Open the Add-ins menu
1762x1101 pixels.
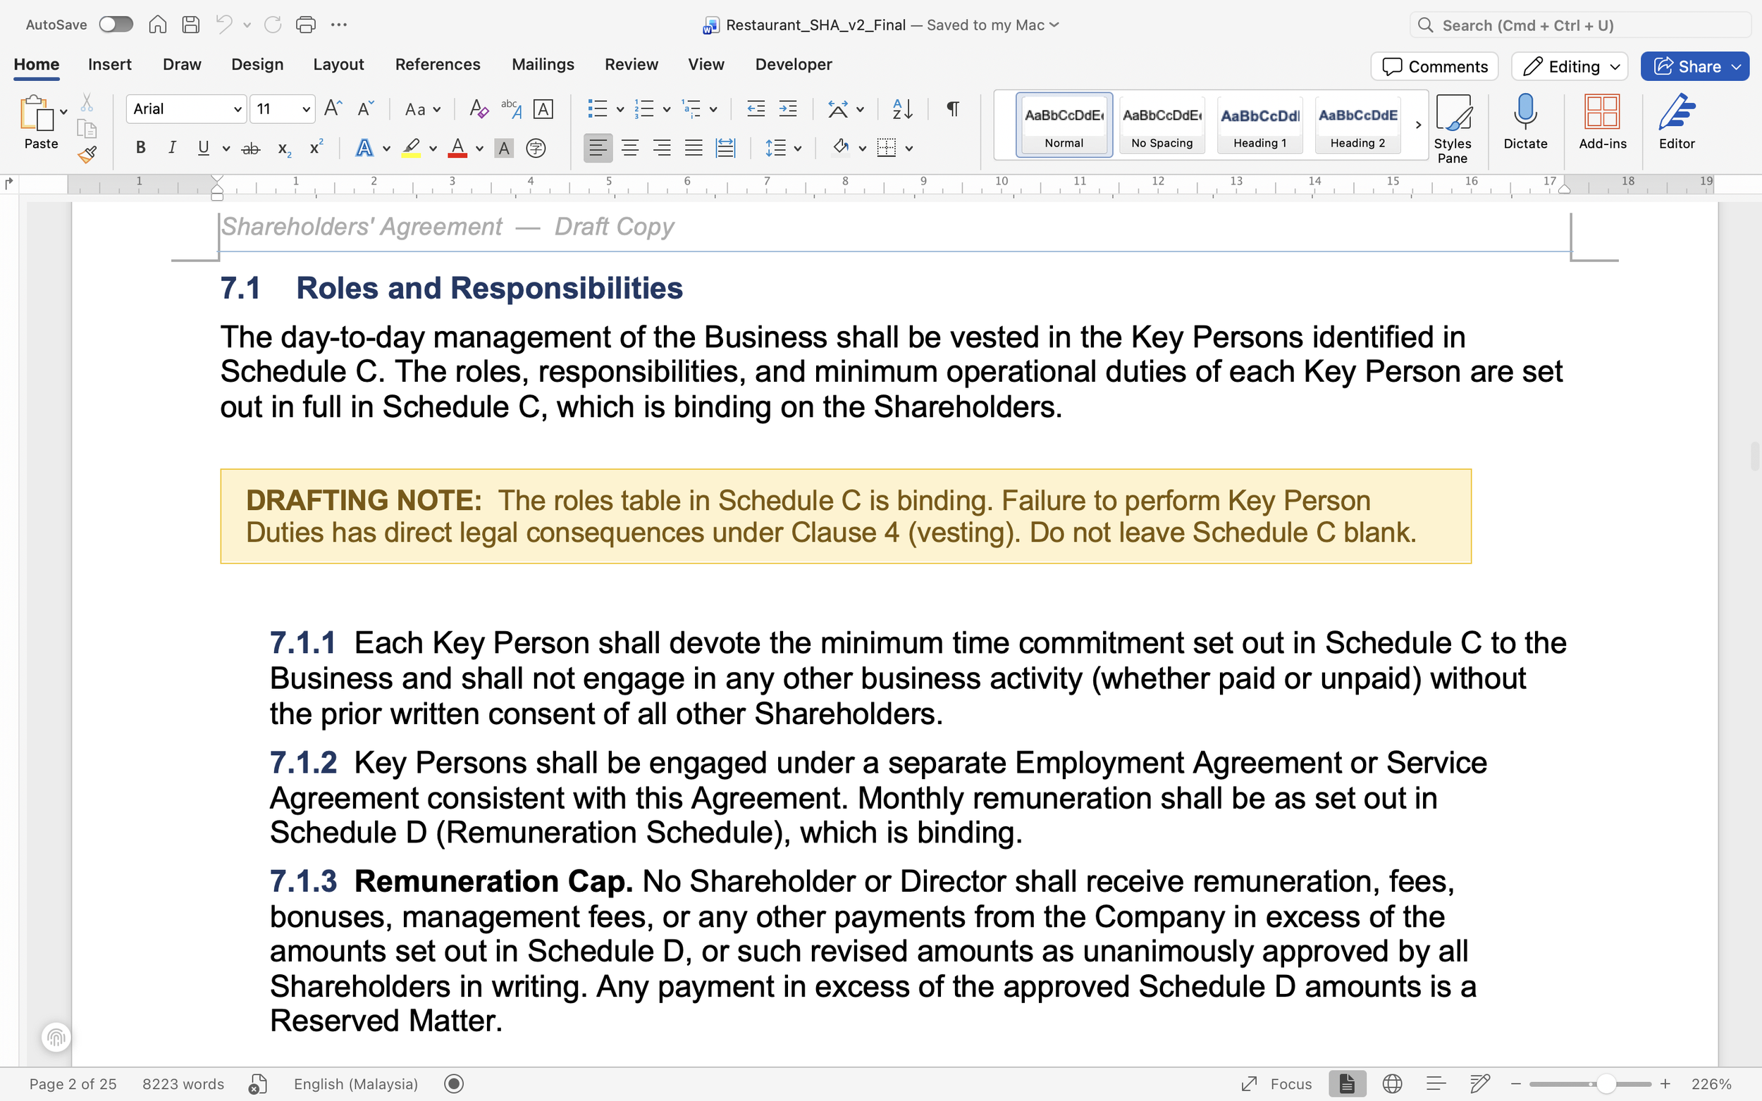(x=1602, y=122)
